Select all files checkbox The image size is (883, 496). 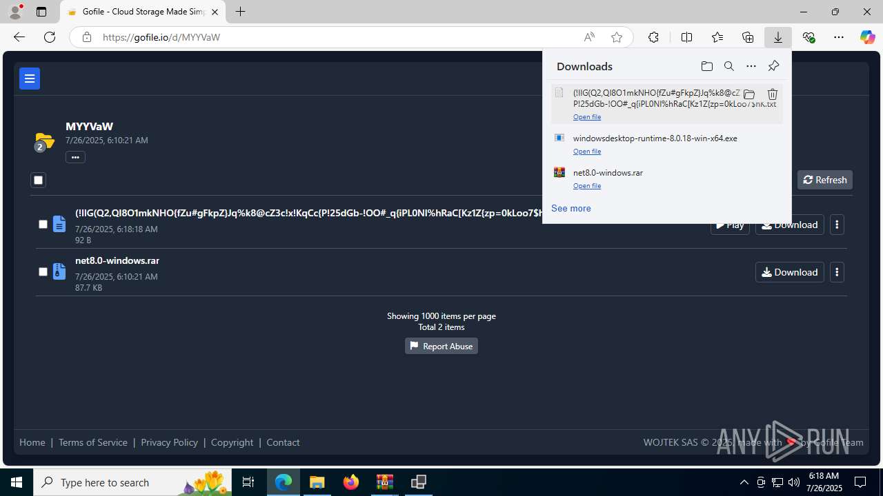[38, 180]
